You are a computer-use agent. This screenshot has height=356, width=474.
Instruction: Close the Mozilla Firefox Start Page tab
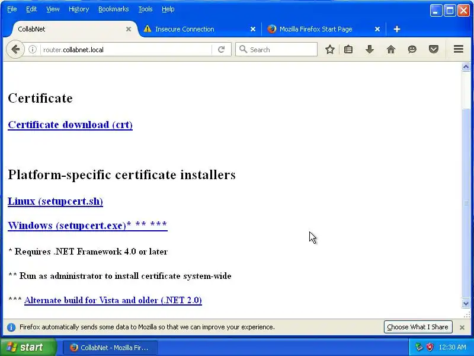pos(377,29)
